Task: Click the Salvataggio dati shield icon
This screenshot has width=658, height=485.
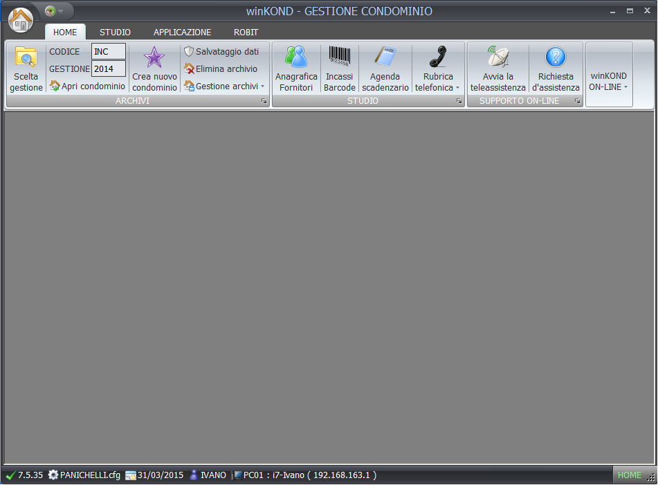Action: 189,52
